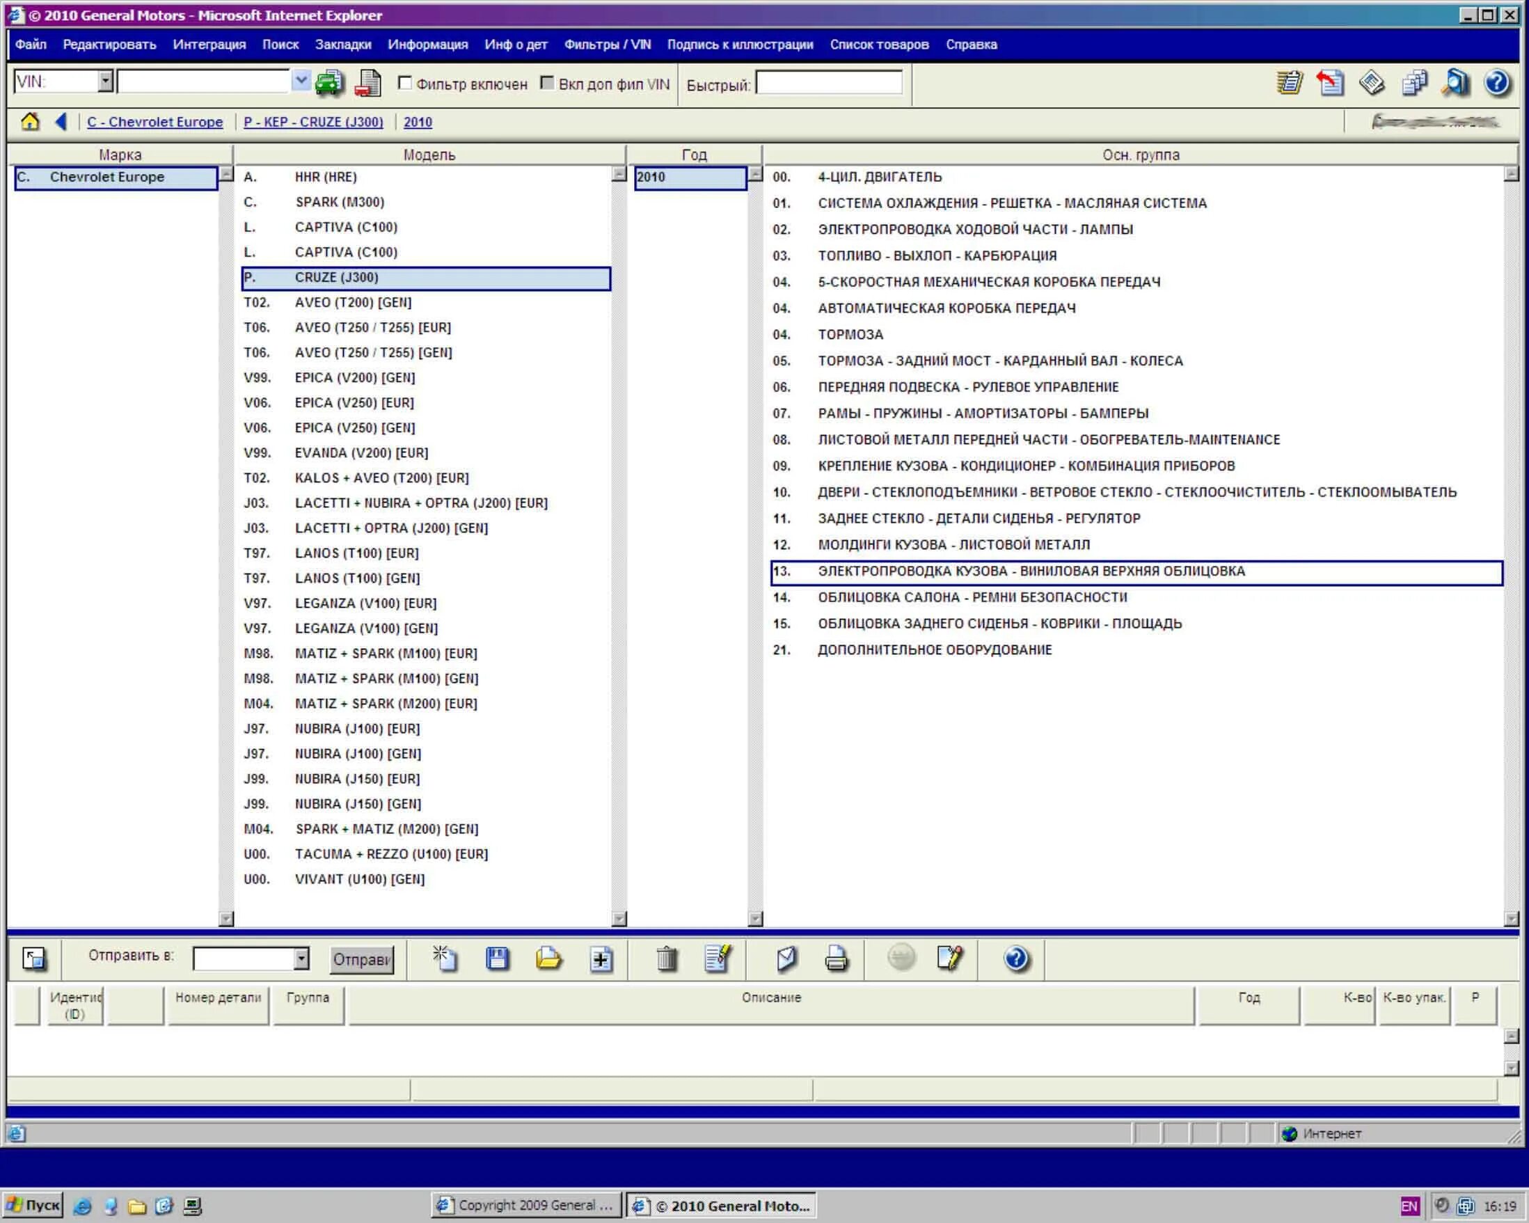Screen dimensions: 1529x1223
Task: Click the home icon in breadcrumb bar
Action: point(30,122)
